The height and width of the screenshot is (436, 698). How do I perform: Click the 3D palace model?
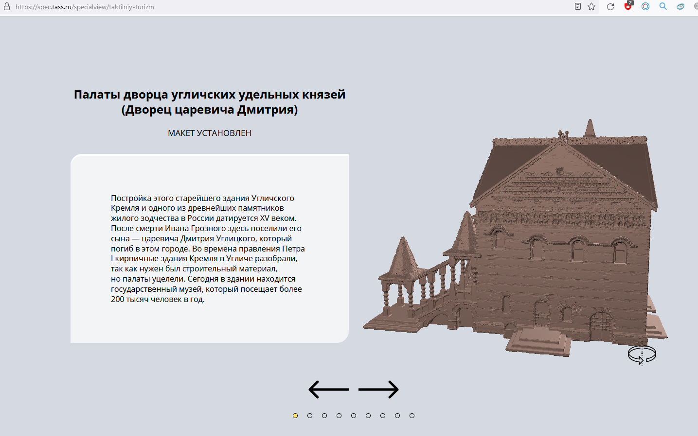pos(516,238)
